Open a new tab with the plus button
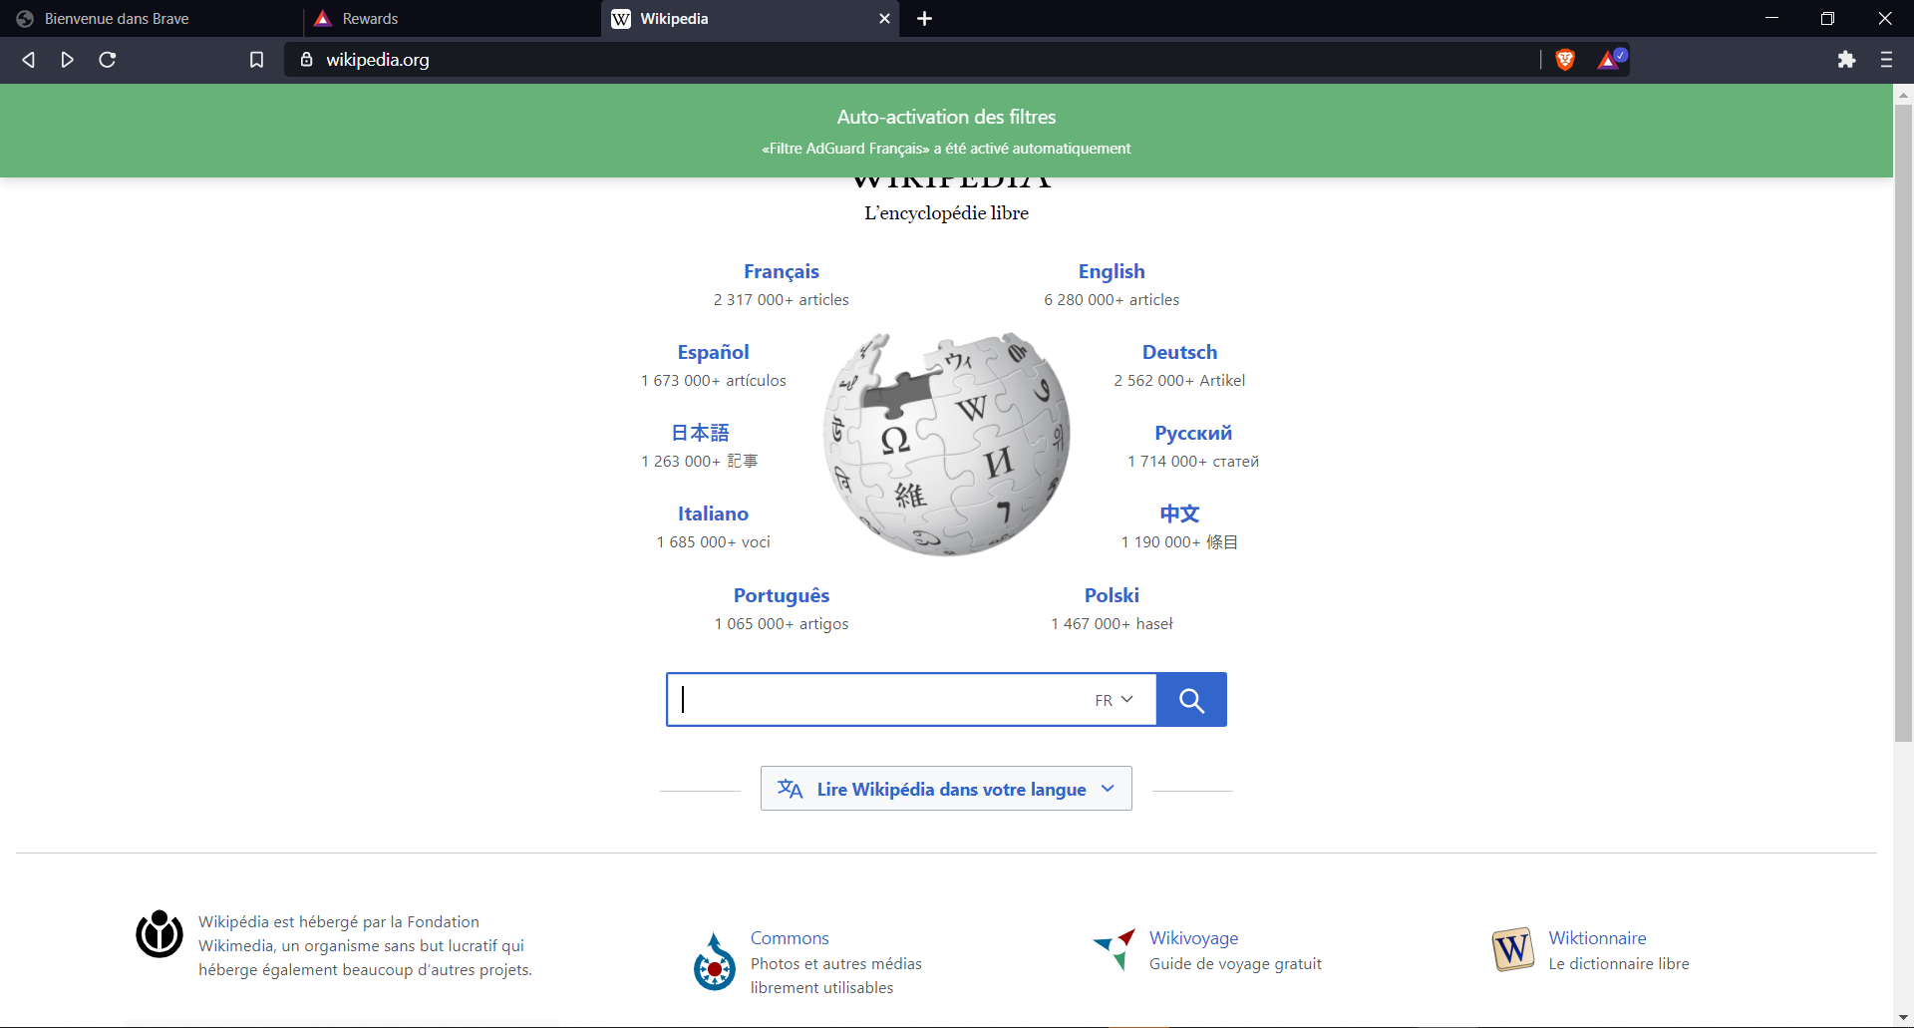The height and width of the screenshot is (1028, 1914). [x=924, y=19]
